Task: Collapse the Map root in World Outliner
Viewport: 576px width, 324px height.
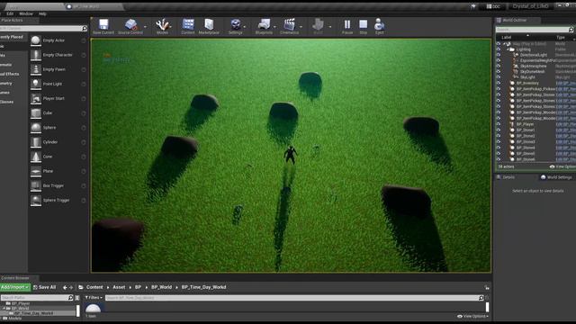Action: [504, 44]
